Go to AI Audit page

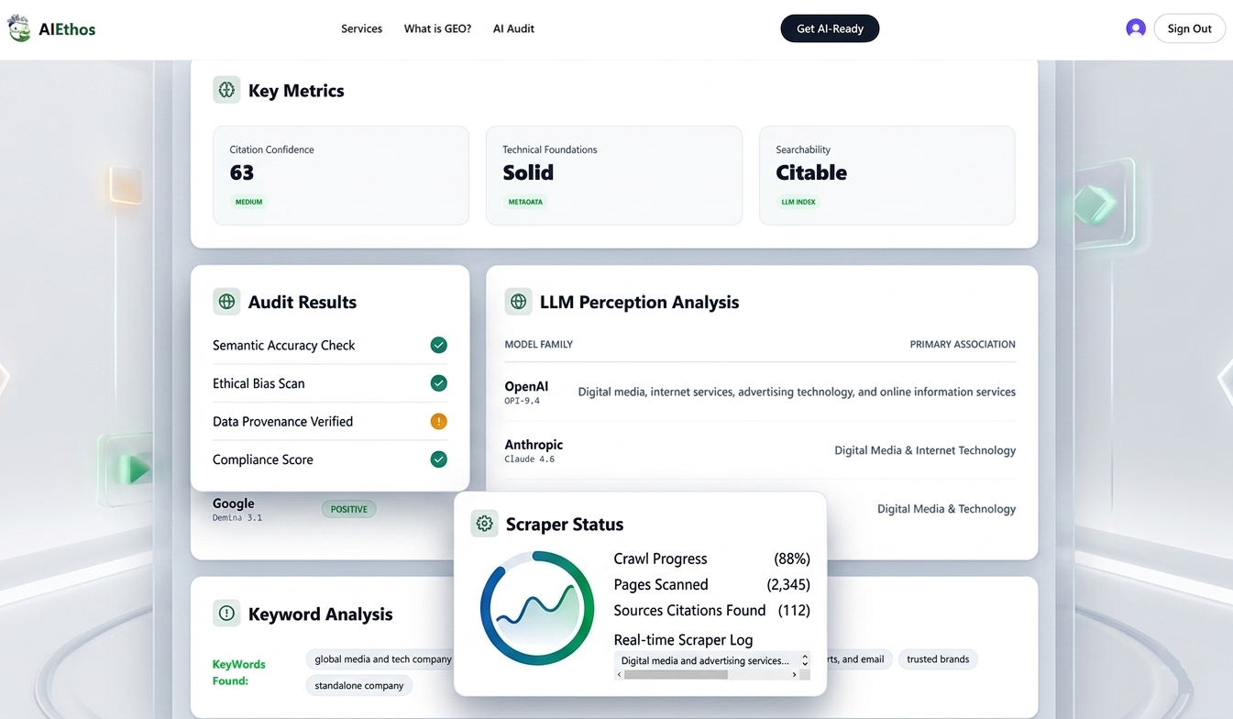(x=513, y=28)
